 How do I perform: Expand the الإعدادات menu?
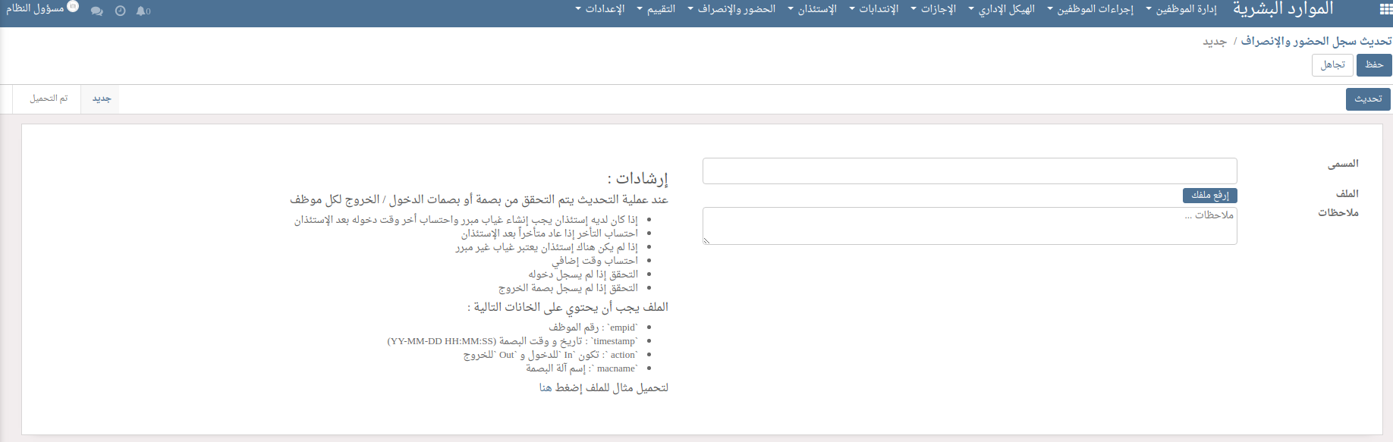click(600, 9)
